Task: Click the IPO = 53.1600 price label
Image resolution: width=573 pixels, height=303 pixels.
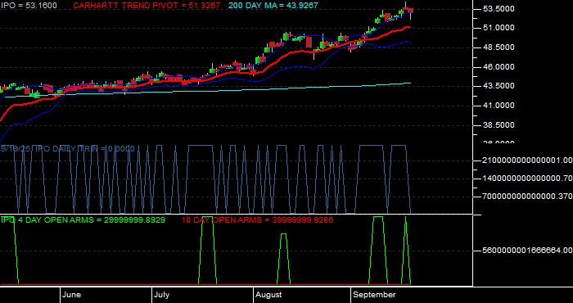Action: coord(29,6)
